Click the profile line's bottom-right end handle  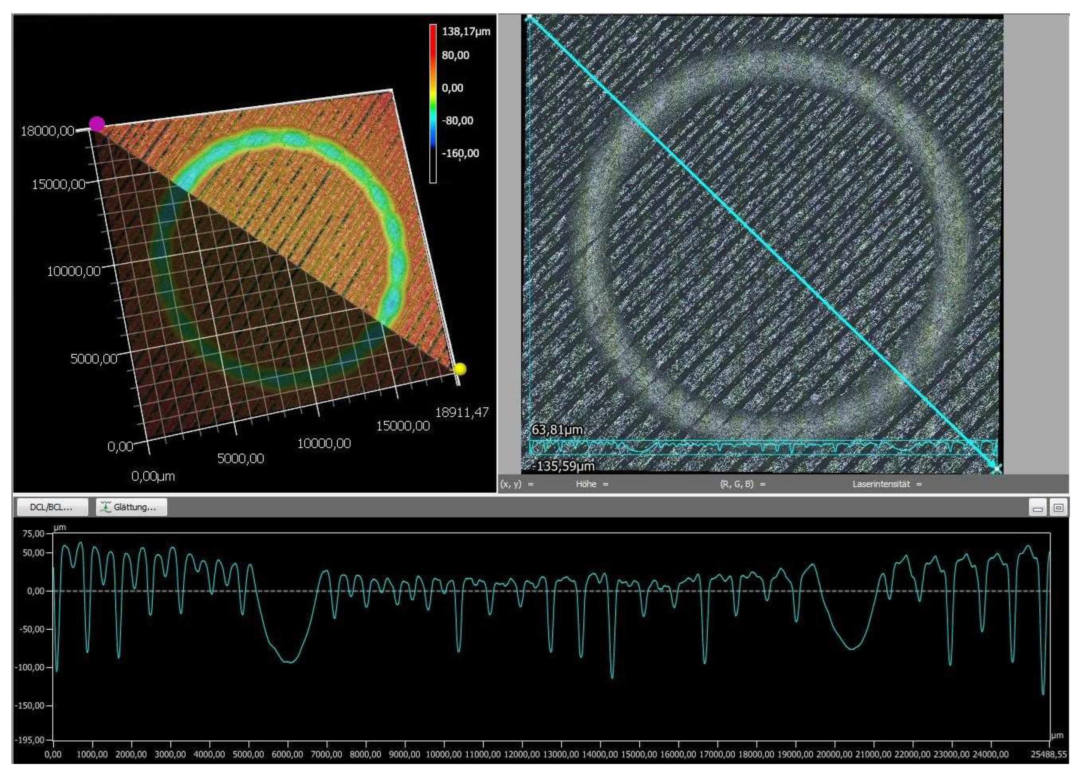click(x=996, y=469)
